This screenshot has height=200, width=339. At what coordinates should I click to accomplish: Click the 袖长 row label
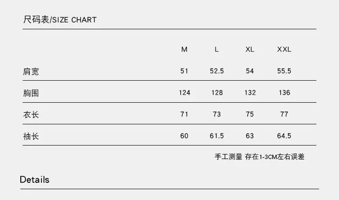click(x=31, y=136)
